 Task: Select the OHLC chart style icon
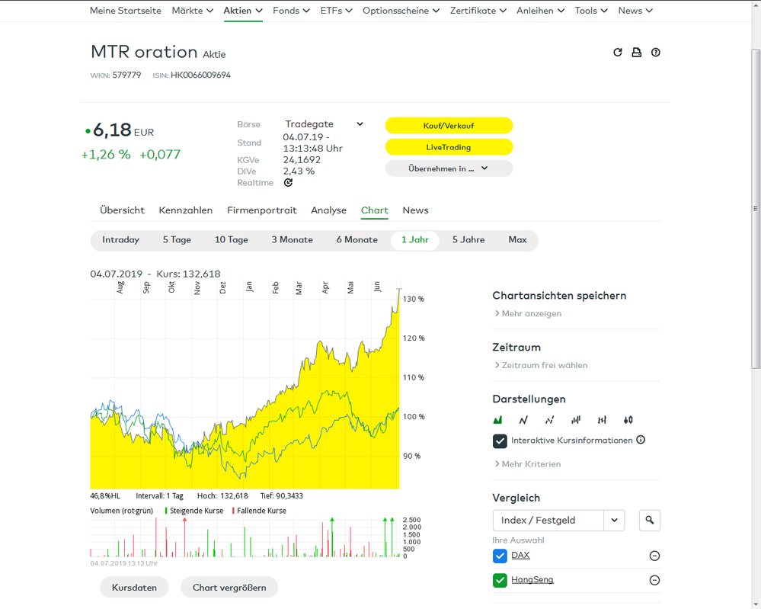601,420
